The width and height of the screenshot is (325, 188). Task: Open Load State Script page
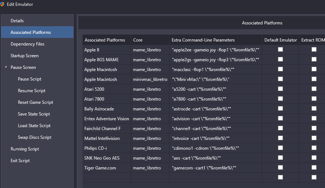click(34, 126)
